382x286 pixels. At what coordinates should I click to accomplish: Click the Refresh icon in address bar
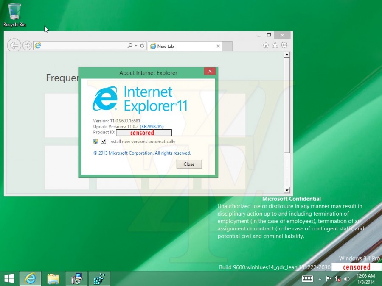tap(143, 46)
